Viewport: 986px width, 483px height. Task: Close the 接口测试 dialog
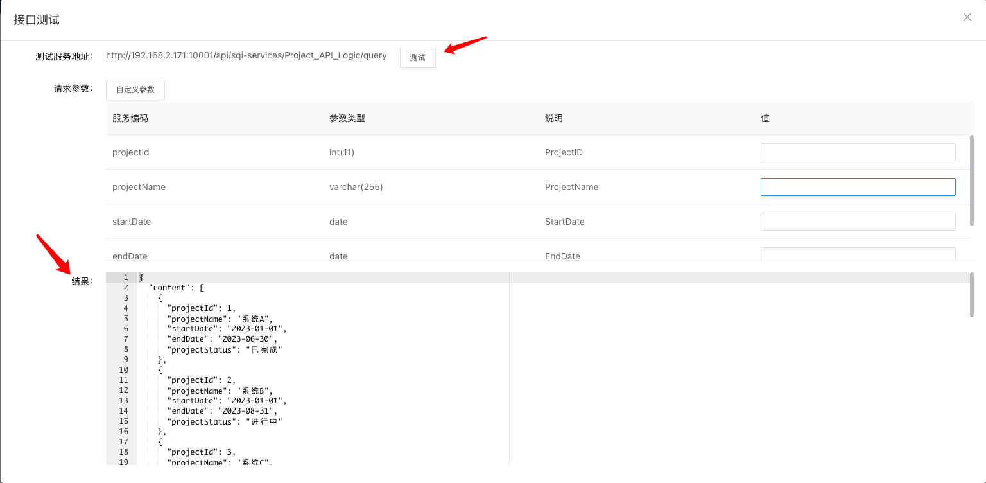[x=967, y=17]
